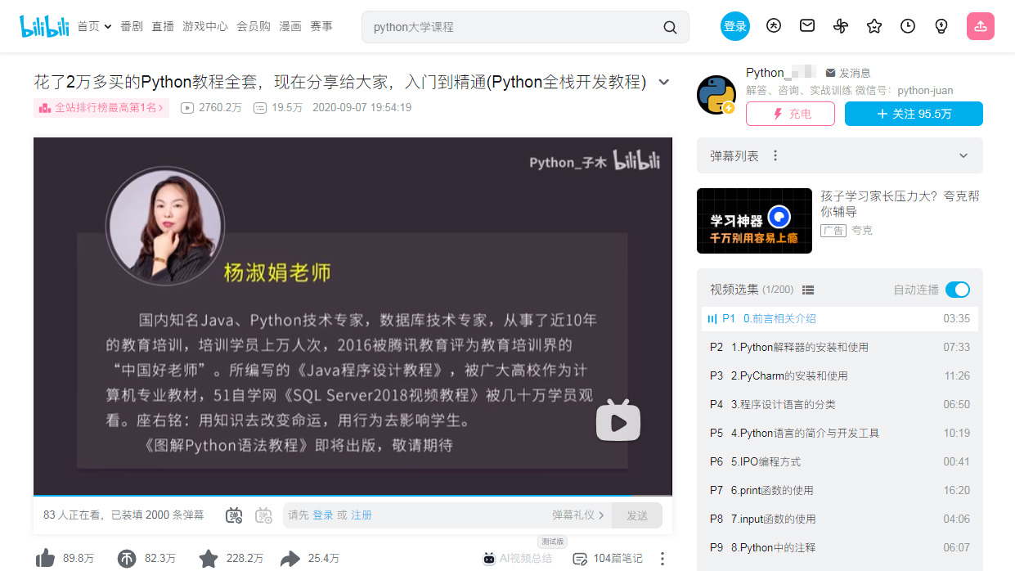The height and width of the screenshot is (571, 1015).
Task: Like the video with thumbs-up icon
Action: 46,559
